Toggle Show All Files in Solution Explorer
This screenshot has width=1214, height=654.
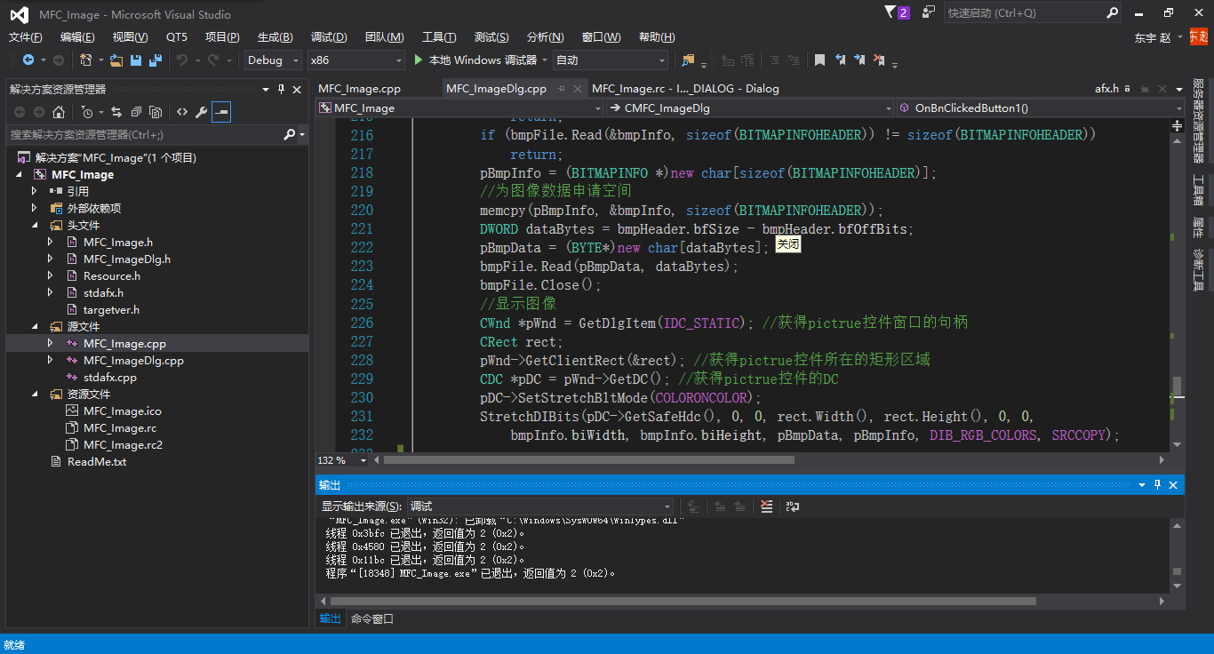coord(156,112)
